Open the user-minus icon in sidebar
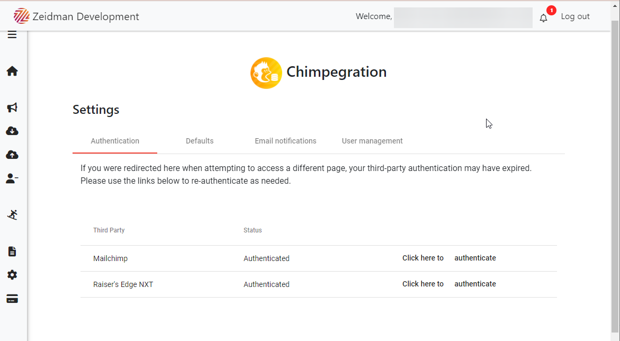 (12, 179)
